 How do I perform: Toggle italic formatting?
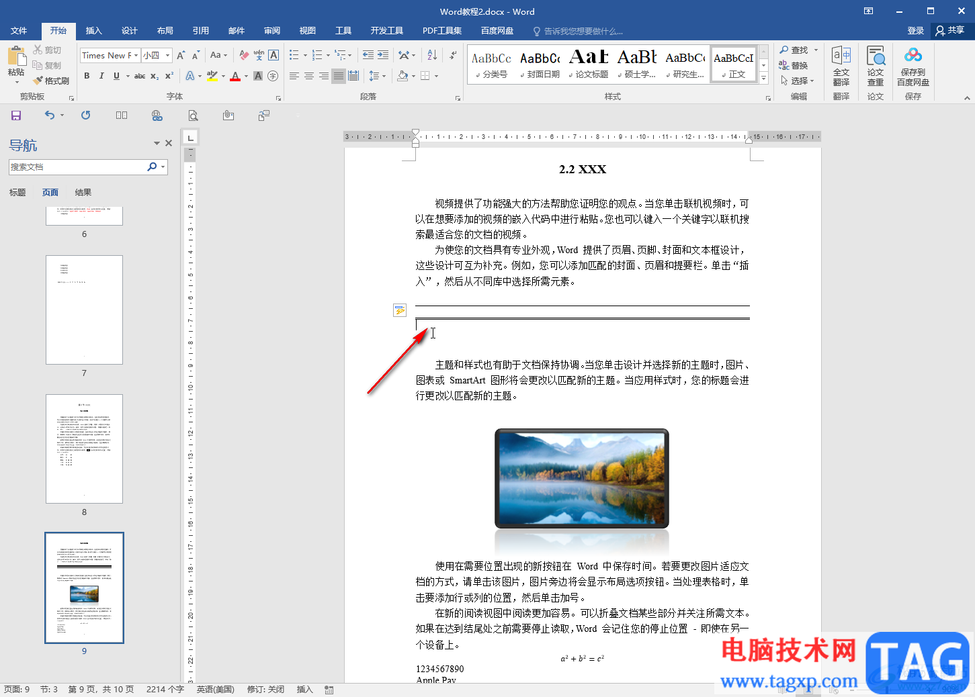(101, 76)
